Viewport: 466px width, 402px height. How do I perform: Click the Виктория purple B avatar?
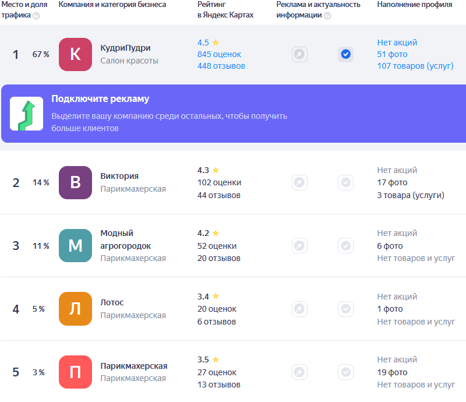click(x=75, y=182)
